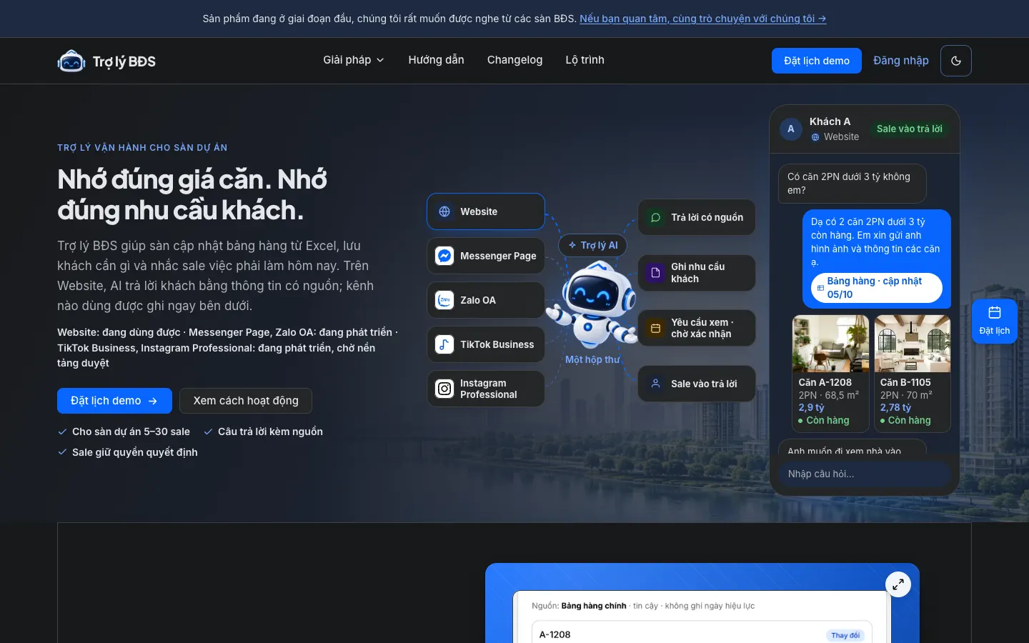
Task: Click hero Đặt lịch demo button
Action: click(114, 401)
